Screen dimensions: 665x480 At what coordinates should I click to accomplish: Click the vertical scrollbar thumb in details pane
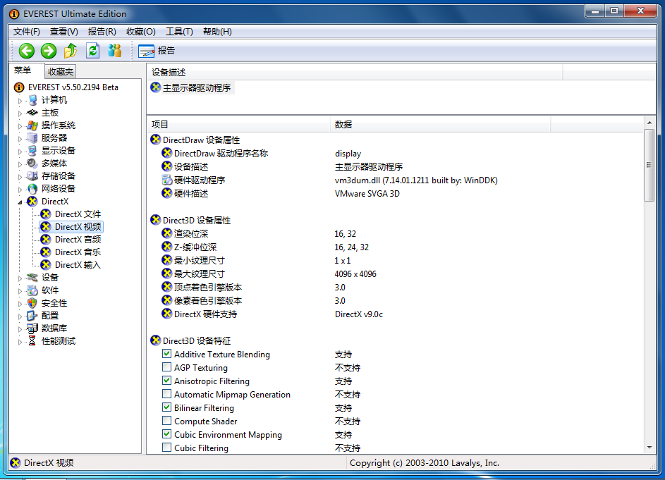point(649,166)
